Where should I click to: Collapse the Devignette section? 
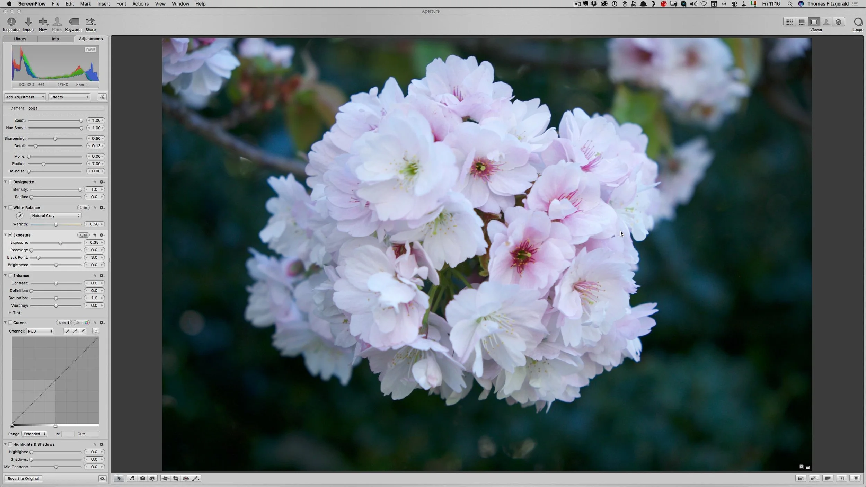pos(5,182)
